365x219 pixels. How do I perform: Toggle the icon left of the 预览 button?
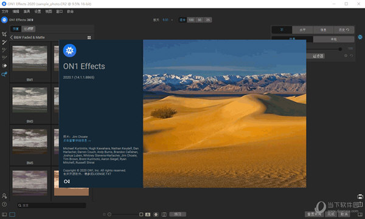coord(164,214)
